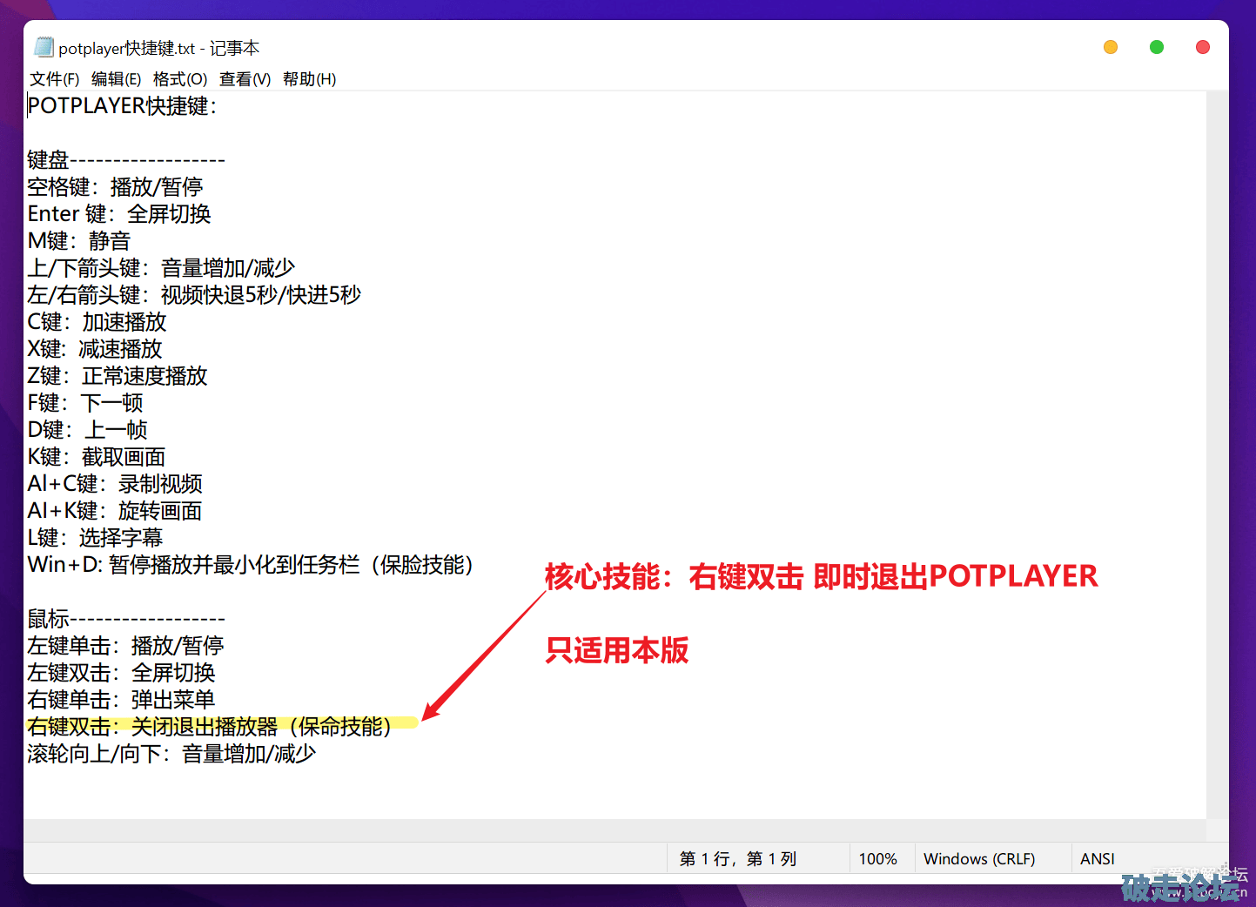
Task: Click the 100% zoom status indicator
Action: (x=877, y=859)
